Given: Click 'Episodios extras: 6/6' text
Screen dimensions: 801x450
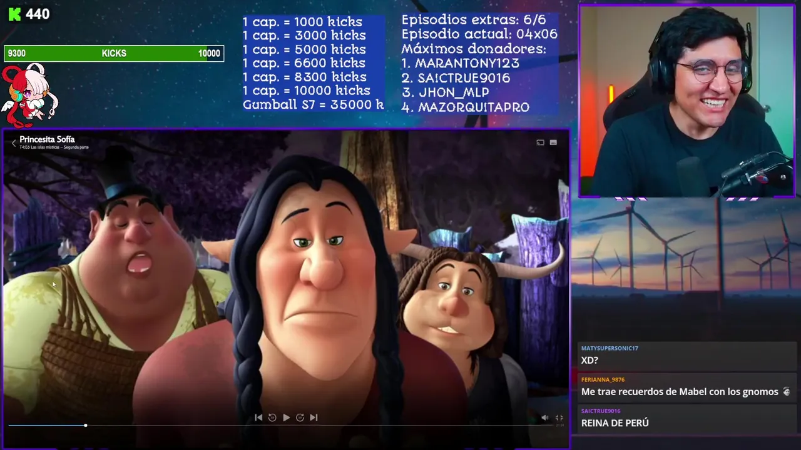Looking at the screenshot, I should pyautogui.click(x=474, y=19).
